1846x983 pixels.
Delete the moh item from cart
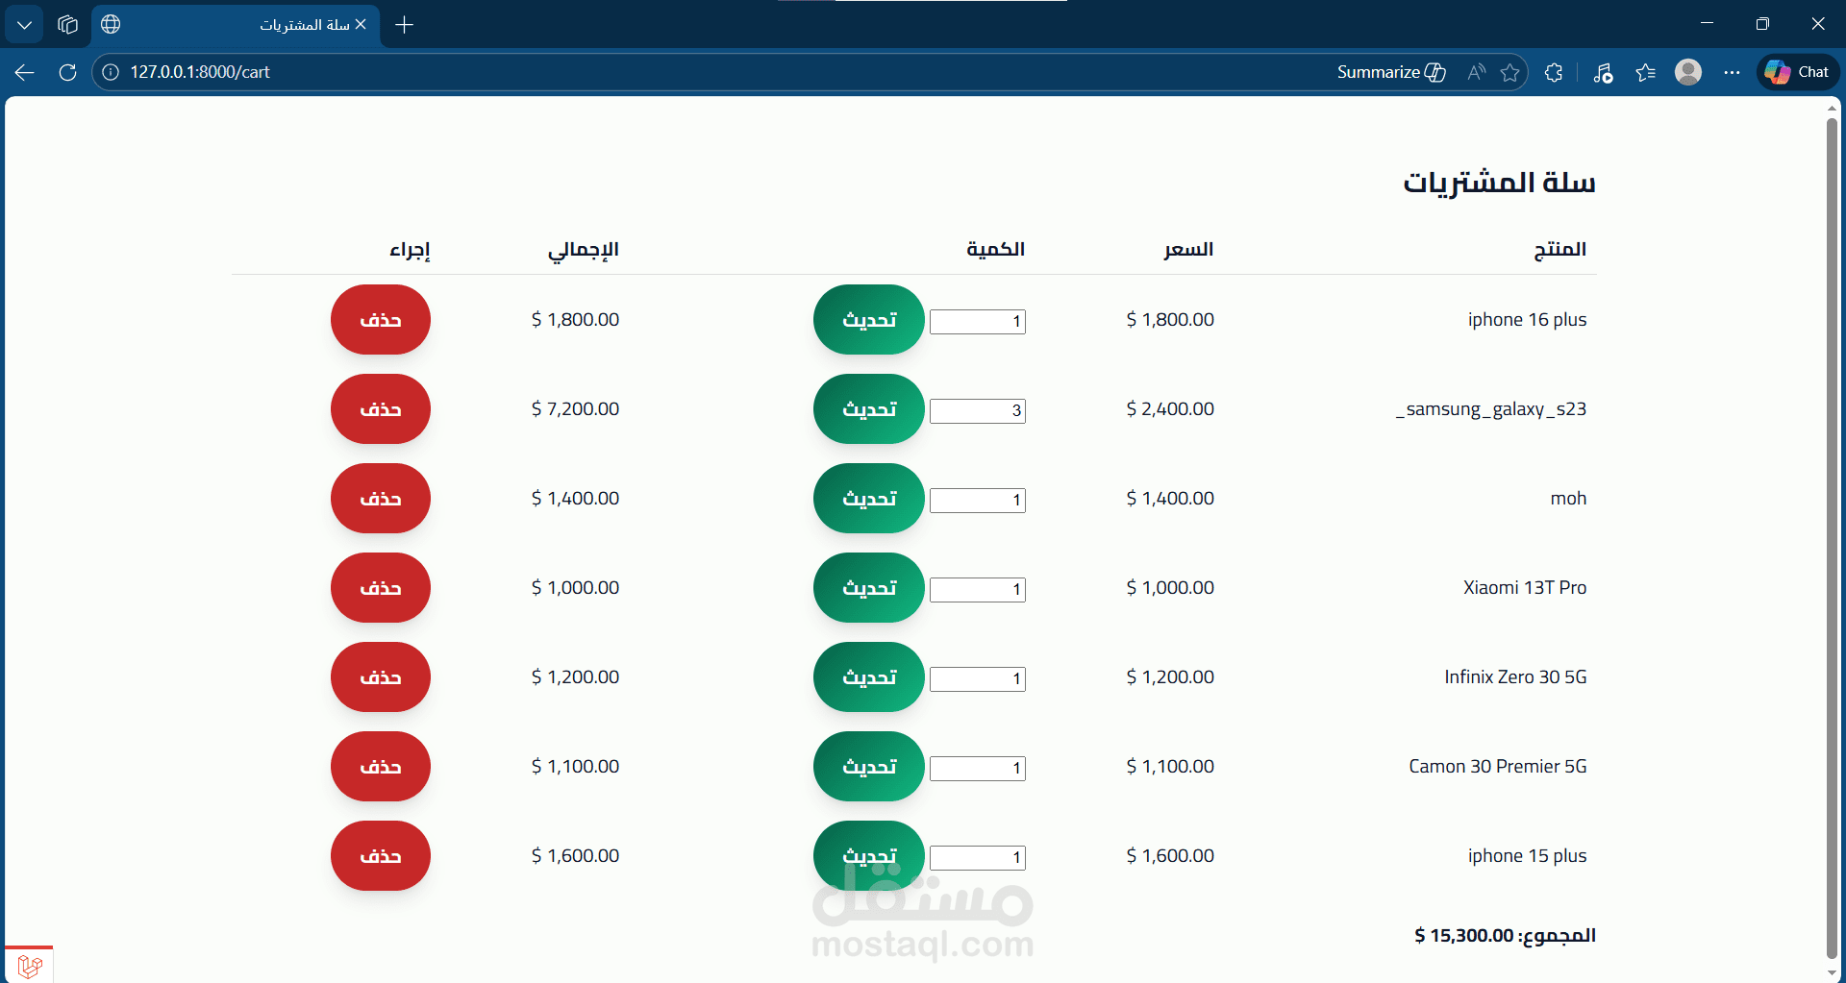(x=381, y=499)
